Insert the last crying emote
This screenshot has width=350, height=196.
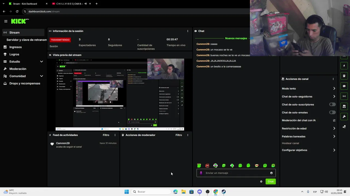pyautogui.click(x=273, y=166)
